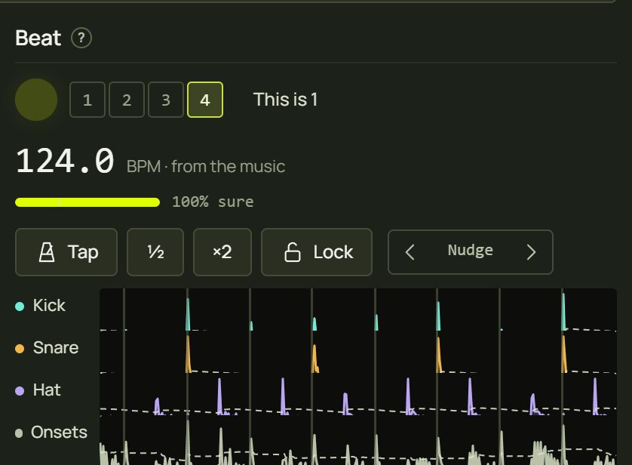Click the Beat section heading
The image size is (632, 465).
(38, 38)
